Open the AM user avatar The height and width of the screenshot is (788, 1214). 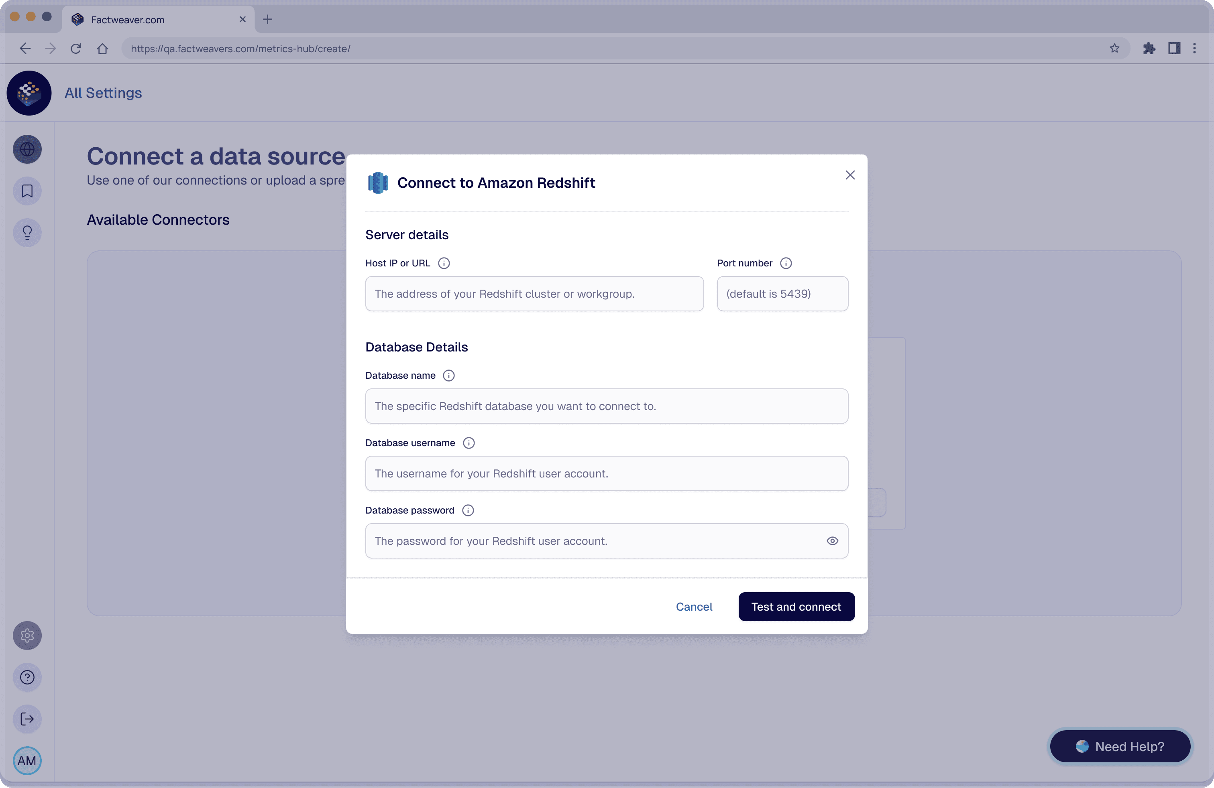tap(27, 761)
